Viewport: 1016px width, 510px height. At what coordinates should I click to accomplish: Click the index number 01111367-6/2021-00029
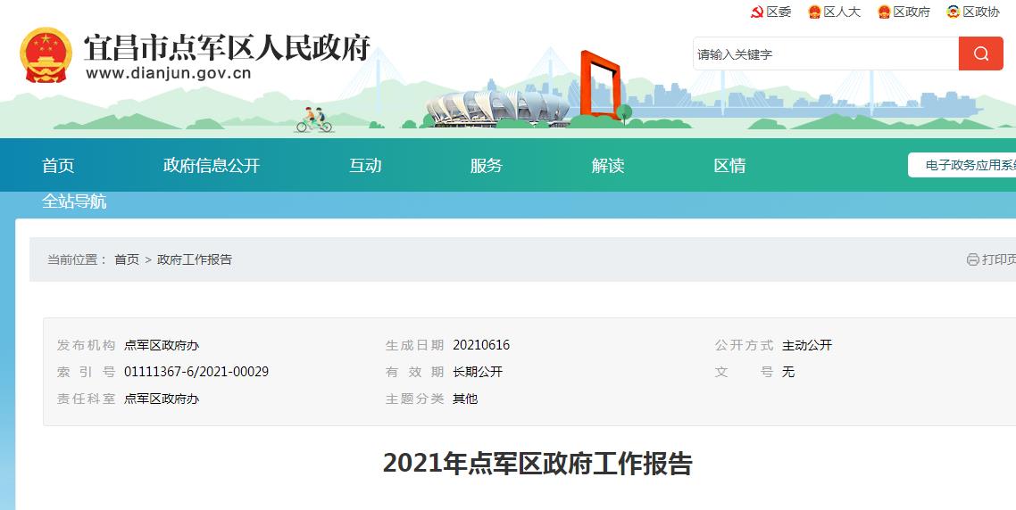click(196, 372)
